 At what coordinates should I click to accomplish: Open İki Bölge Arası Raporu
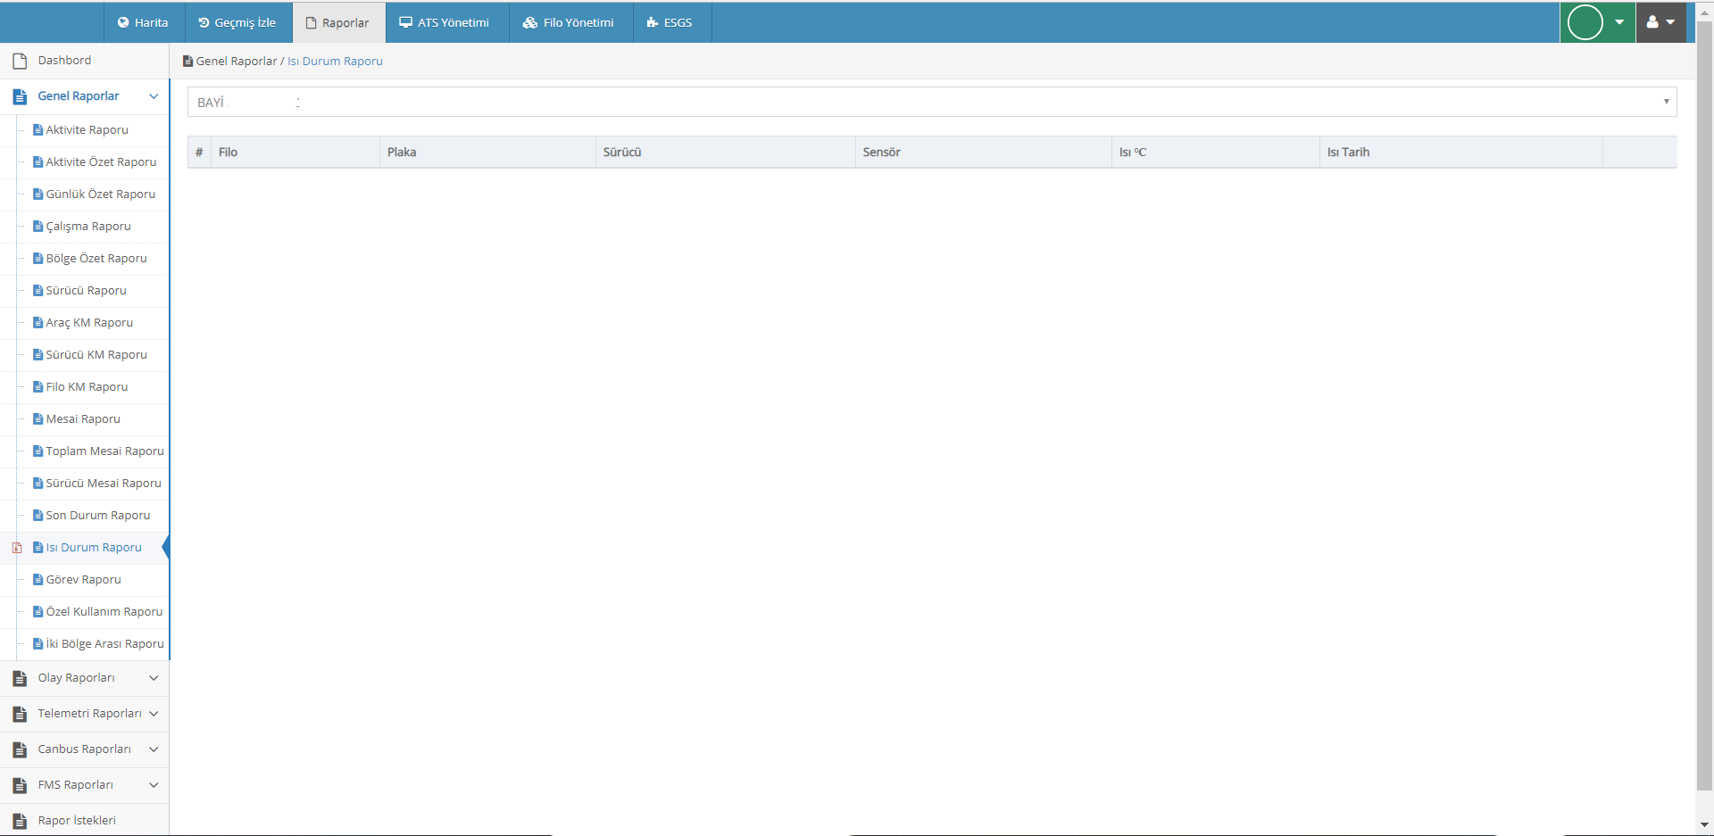(x=104, y=644)
